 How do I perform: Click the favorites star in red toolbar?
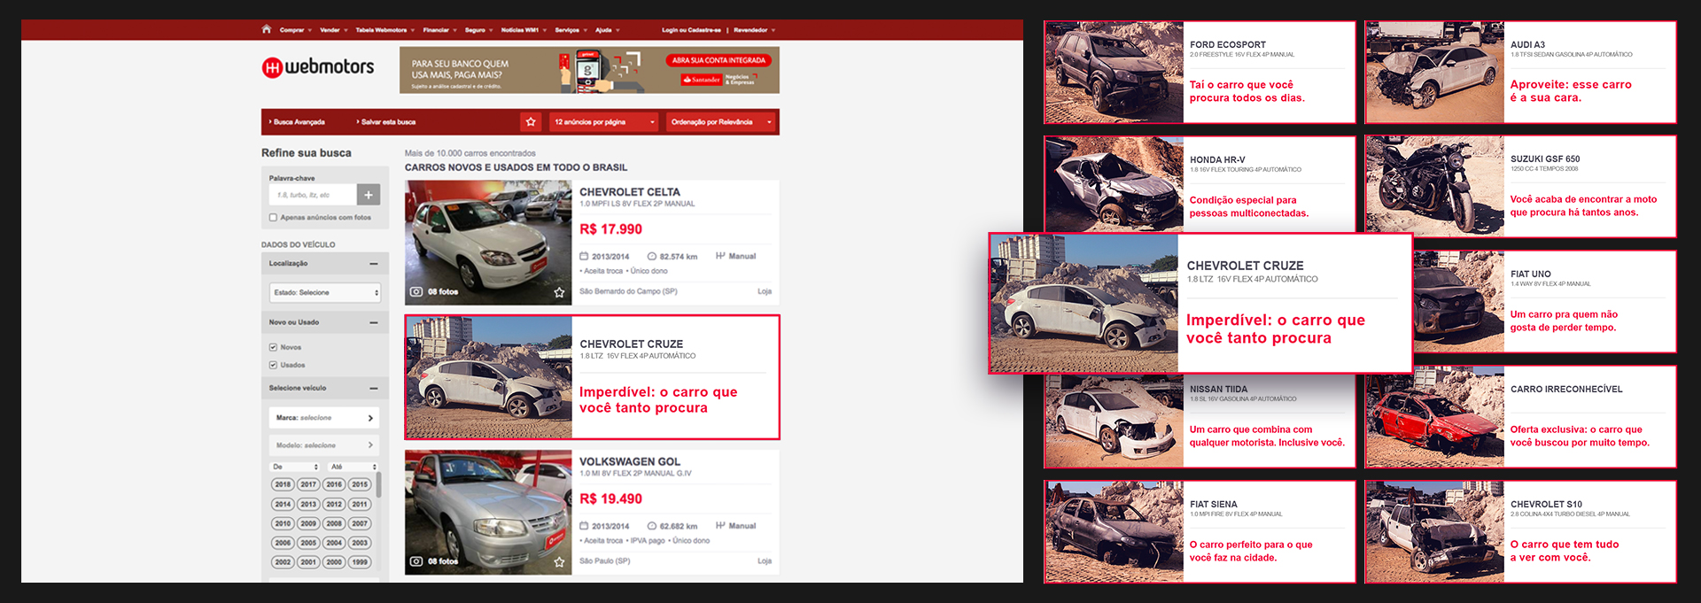(531, 122)
